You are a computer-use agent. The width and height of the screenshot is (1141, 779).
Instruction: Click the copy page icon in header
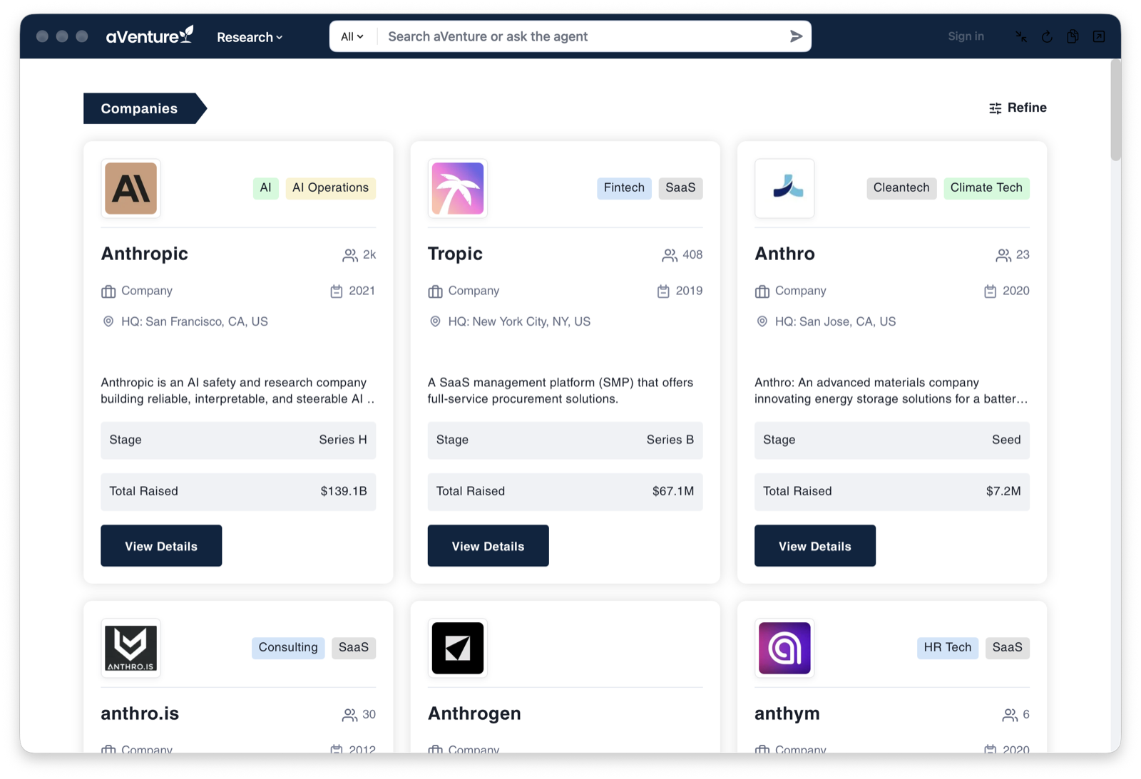[1073, 36]
